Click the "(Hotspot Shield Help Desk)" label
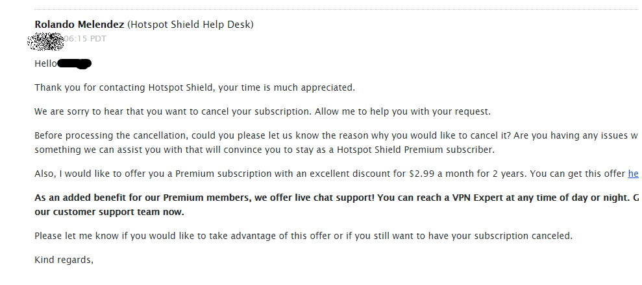Screen dimensions: 642x285 190,25
